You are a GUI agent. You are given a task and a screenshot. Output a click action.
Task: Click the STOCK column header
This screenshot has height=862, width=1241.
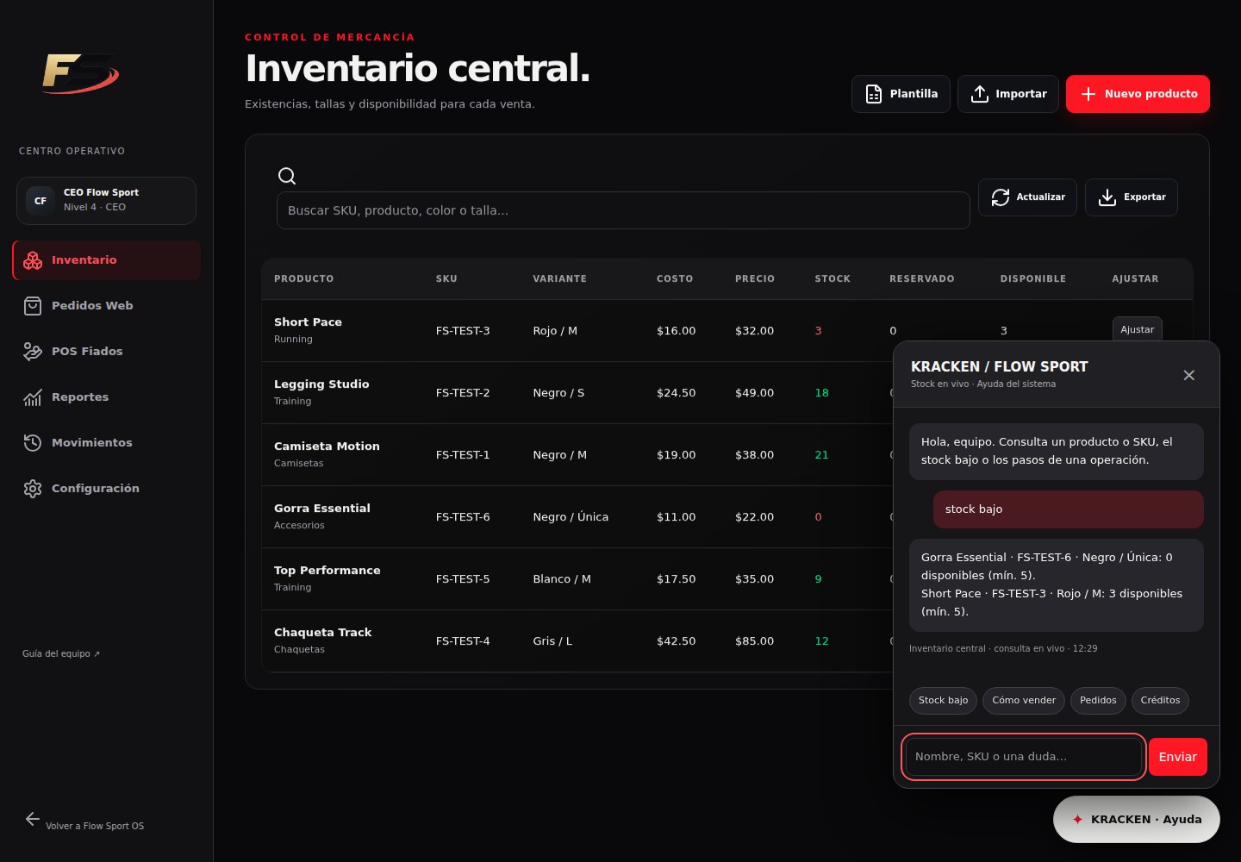[x=833, y=279]
